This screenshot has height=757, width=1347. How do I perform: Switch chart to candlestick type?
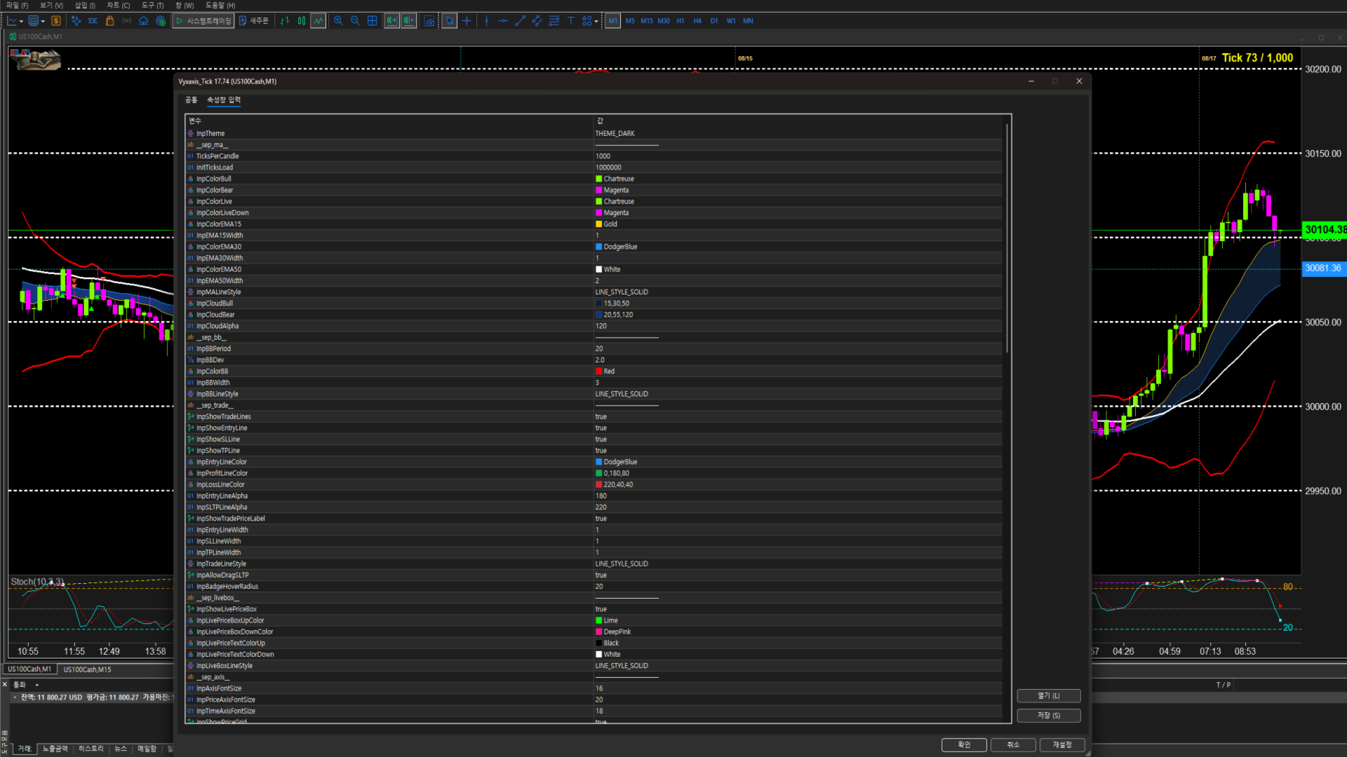tap(302, 21)
